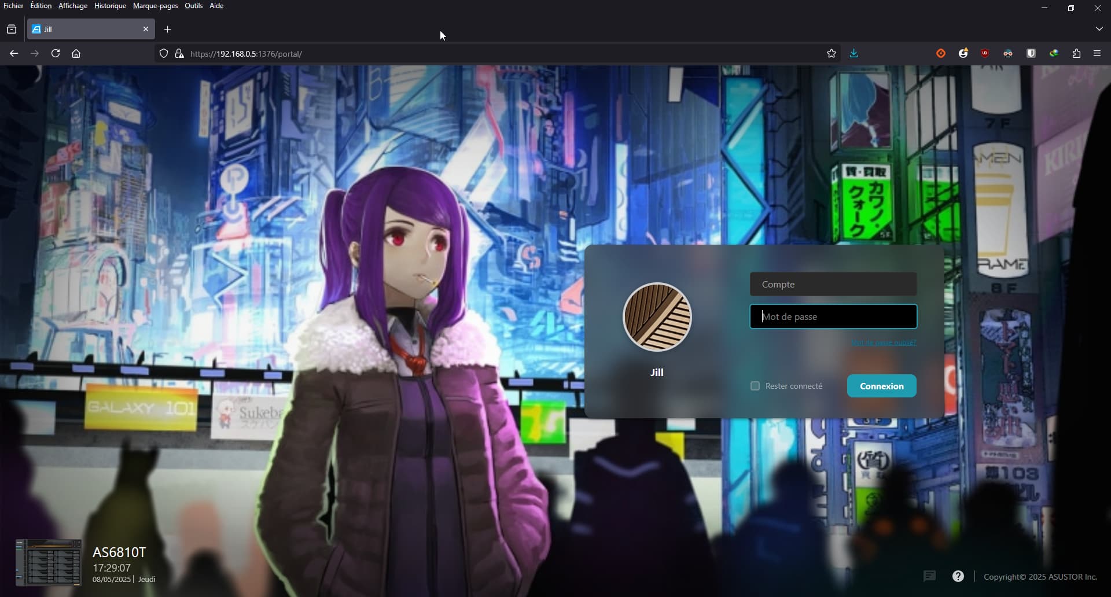Click the Connexion button
Image resolution: width=1111 pixels, height=597 pixels.
[x=881, y=386]
